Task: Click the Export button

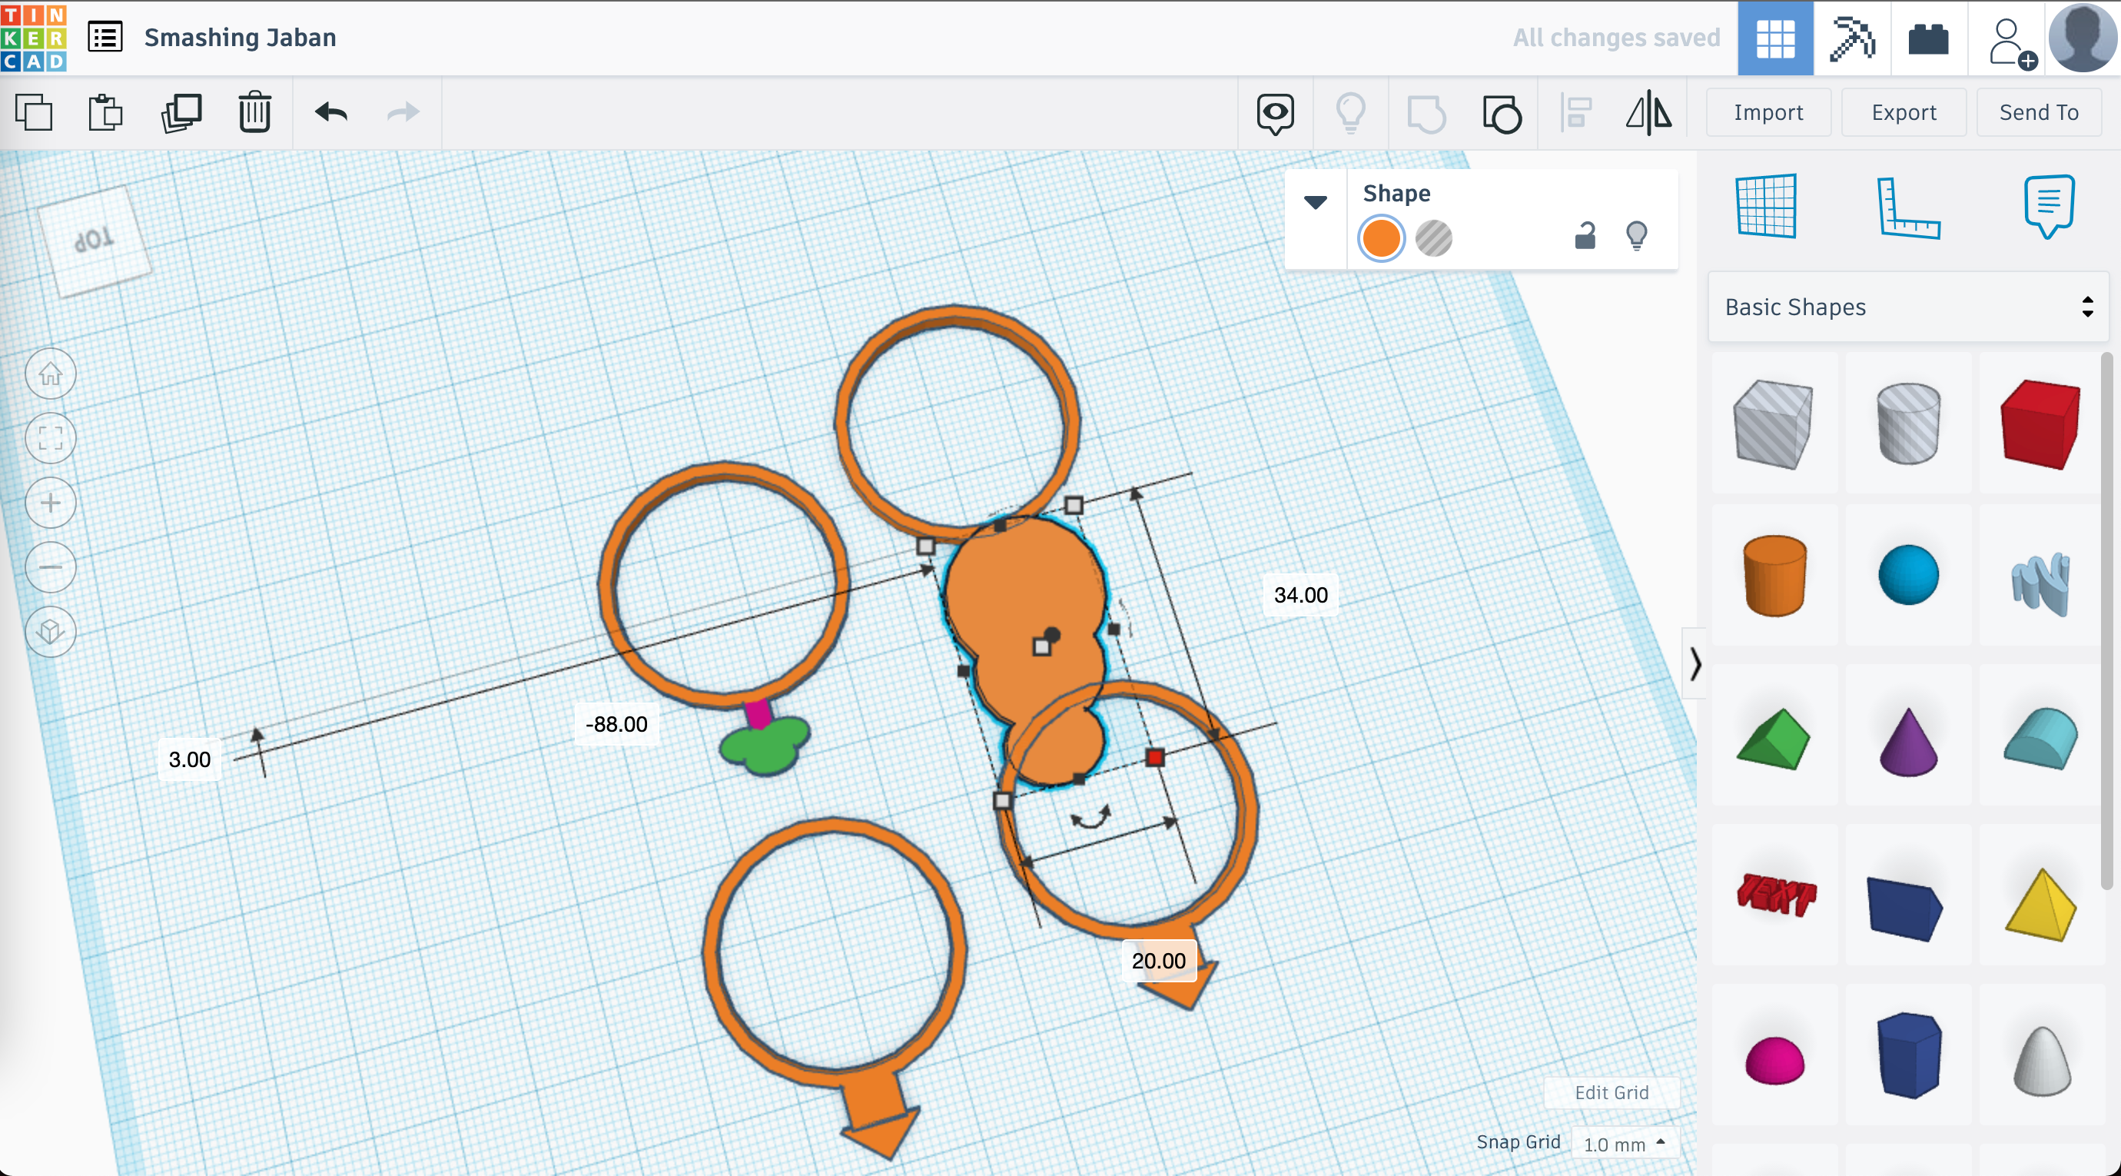Action: (1903, 111)
